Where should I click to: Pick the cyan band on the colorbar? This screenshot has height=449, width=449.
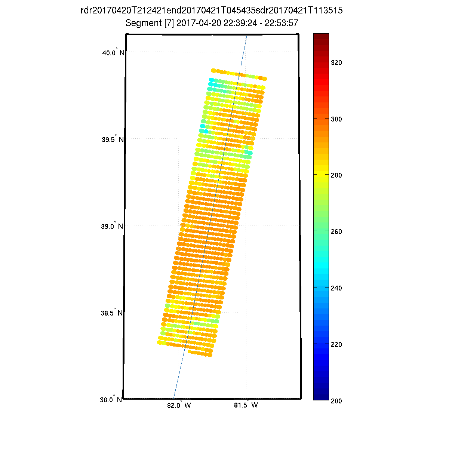pos(321,265)
